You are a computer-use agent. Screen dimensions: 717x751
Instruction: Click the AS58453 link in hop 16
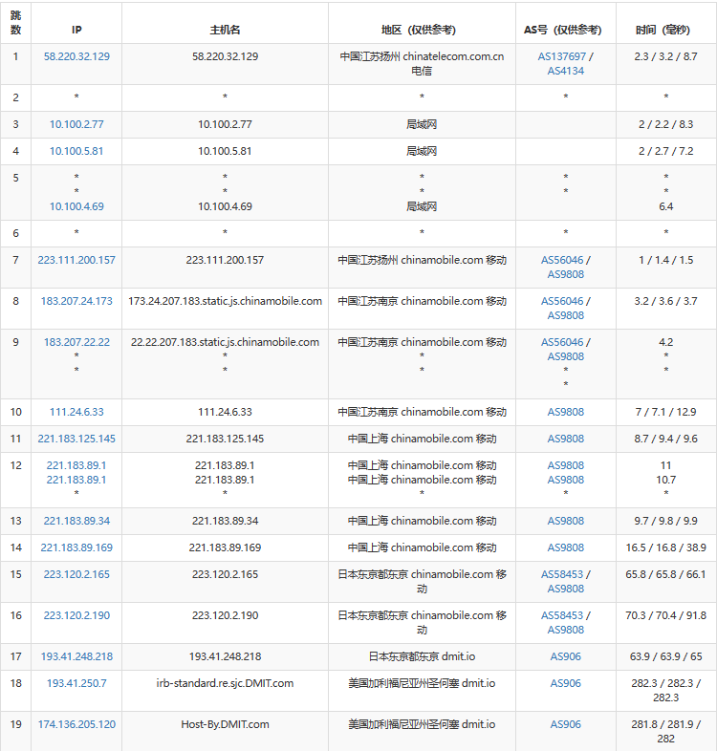click(562, 616)
